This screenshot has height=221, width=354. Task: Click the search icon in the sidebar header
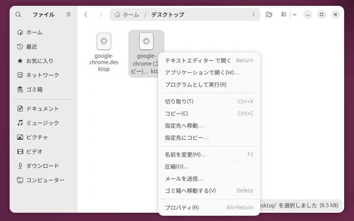click(x=18, y=15)
